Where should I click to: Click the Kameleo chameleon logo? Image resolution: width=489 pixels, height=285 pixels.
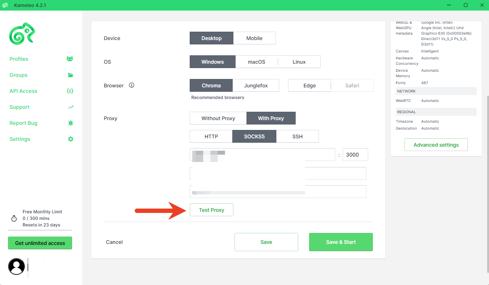pos(22,34)
